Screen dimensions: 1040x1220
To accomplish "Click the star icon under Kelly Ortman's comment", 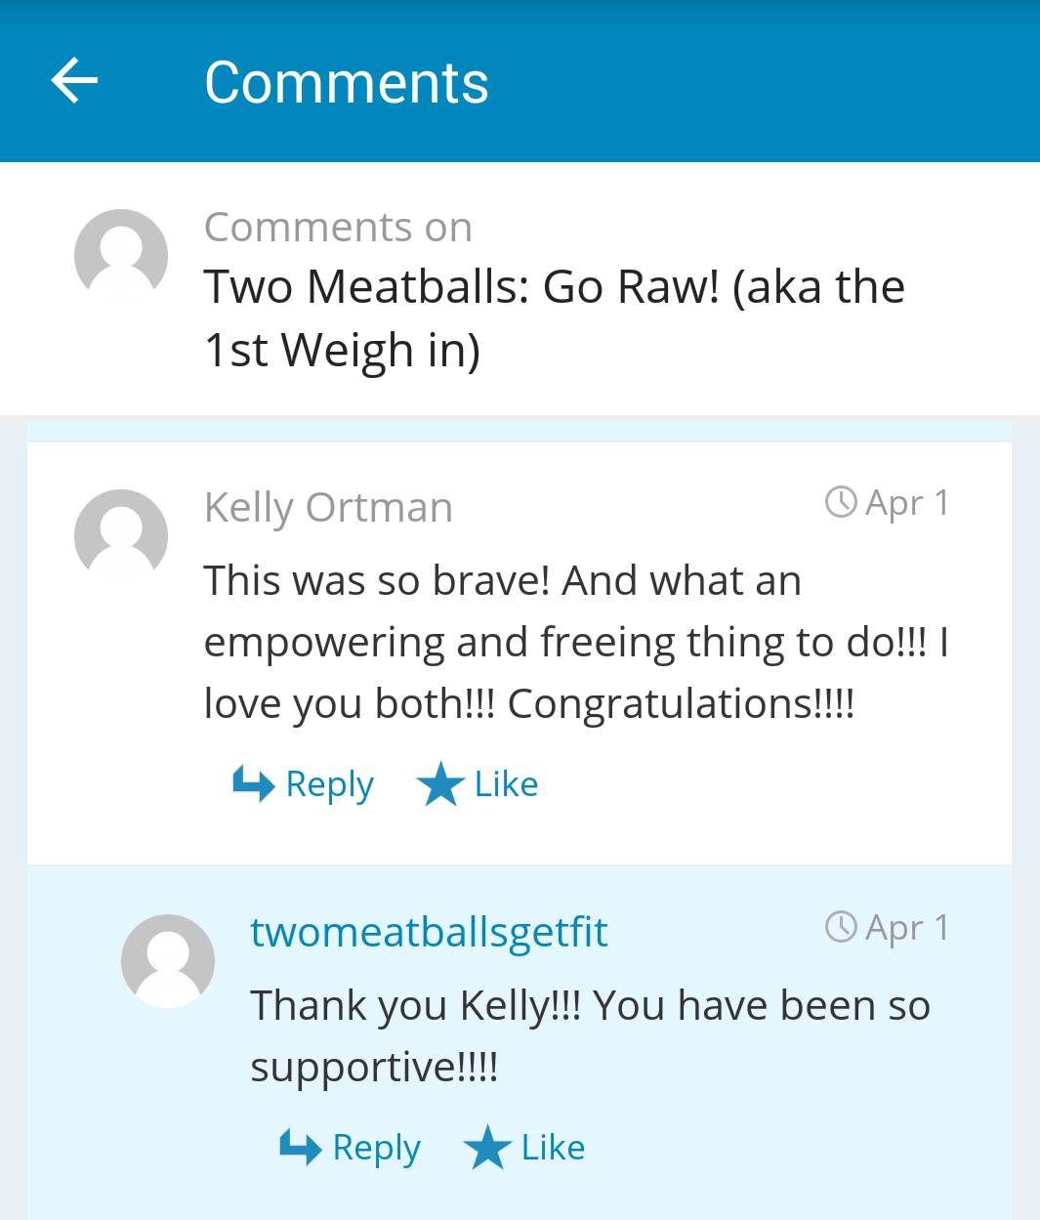I will pyautogui.click(x=440, y=784).
